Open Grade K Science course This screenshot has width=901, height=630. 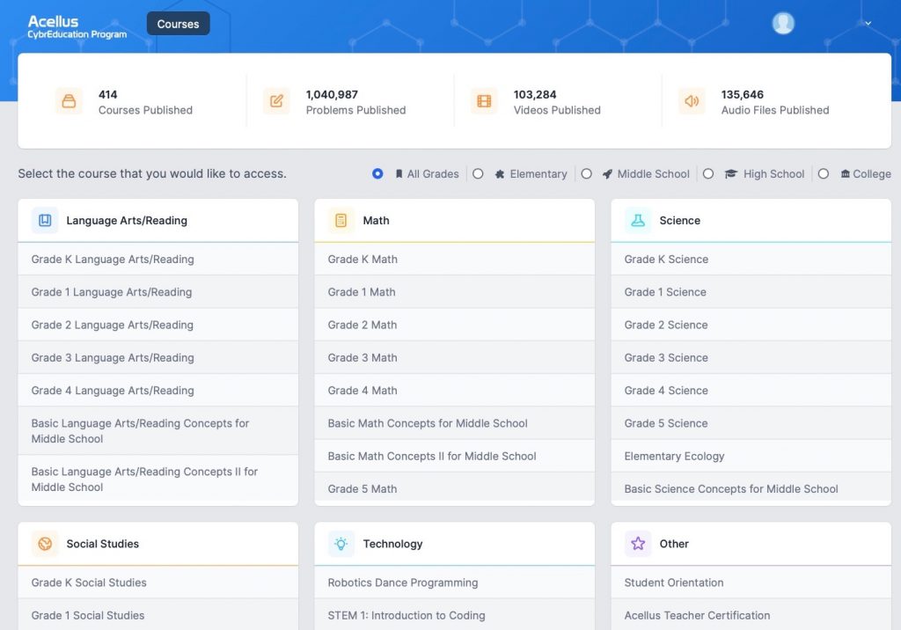pyautogui.click(x=751, y=260)
